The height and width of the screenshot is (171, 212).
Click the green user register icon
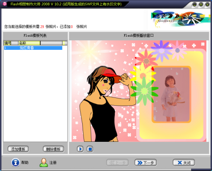point(44,162)
